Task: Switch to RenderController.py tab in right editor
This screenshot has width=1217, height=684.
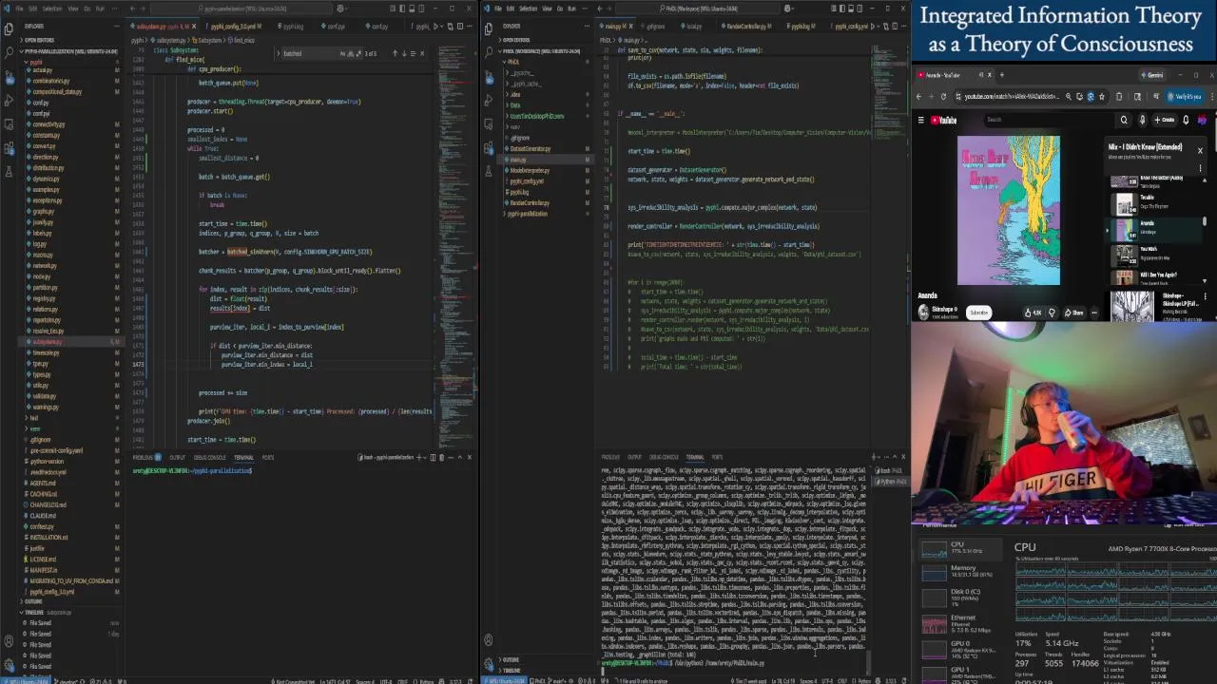Action: 745,27
